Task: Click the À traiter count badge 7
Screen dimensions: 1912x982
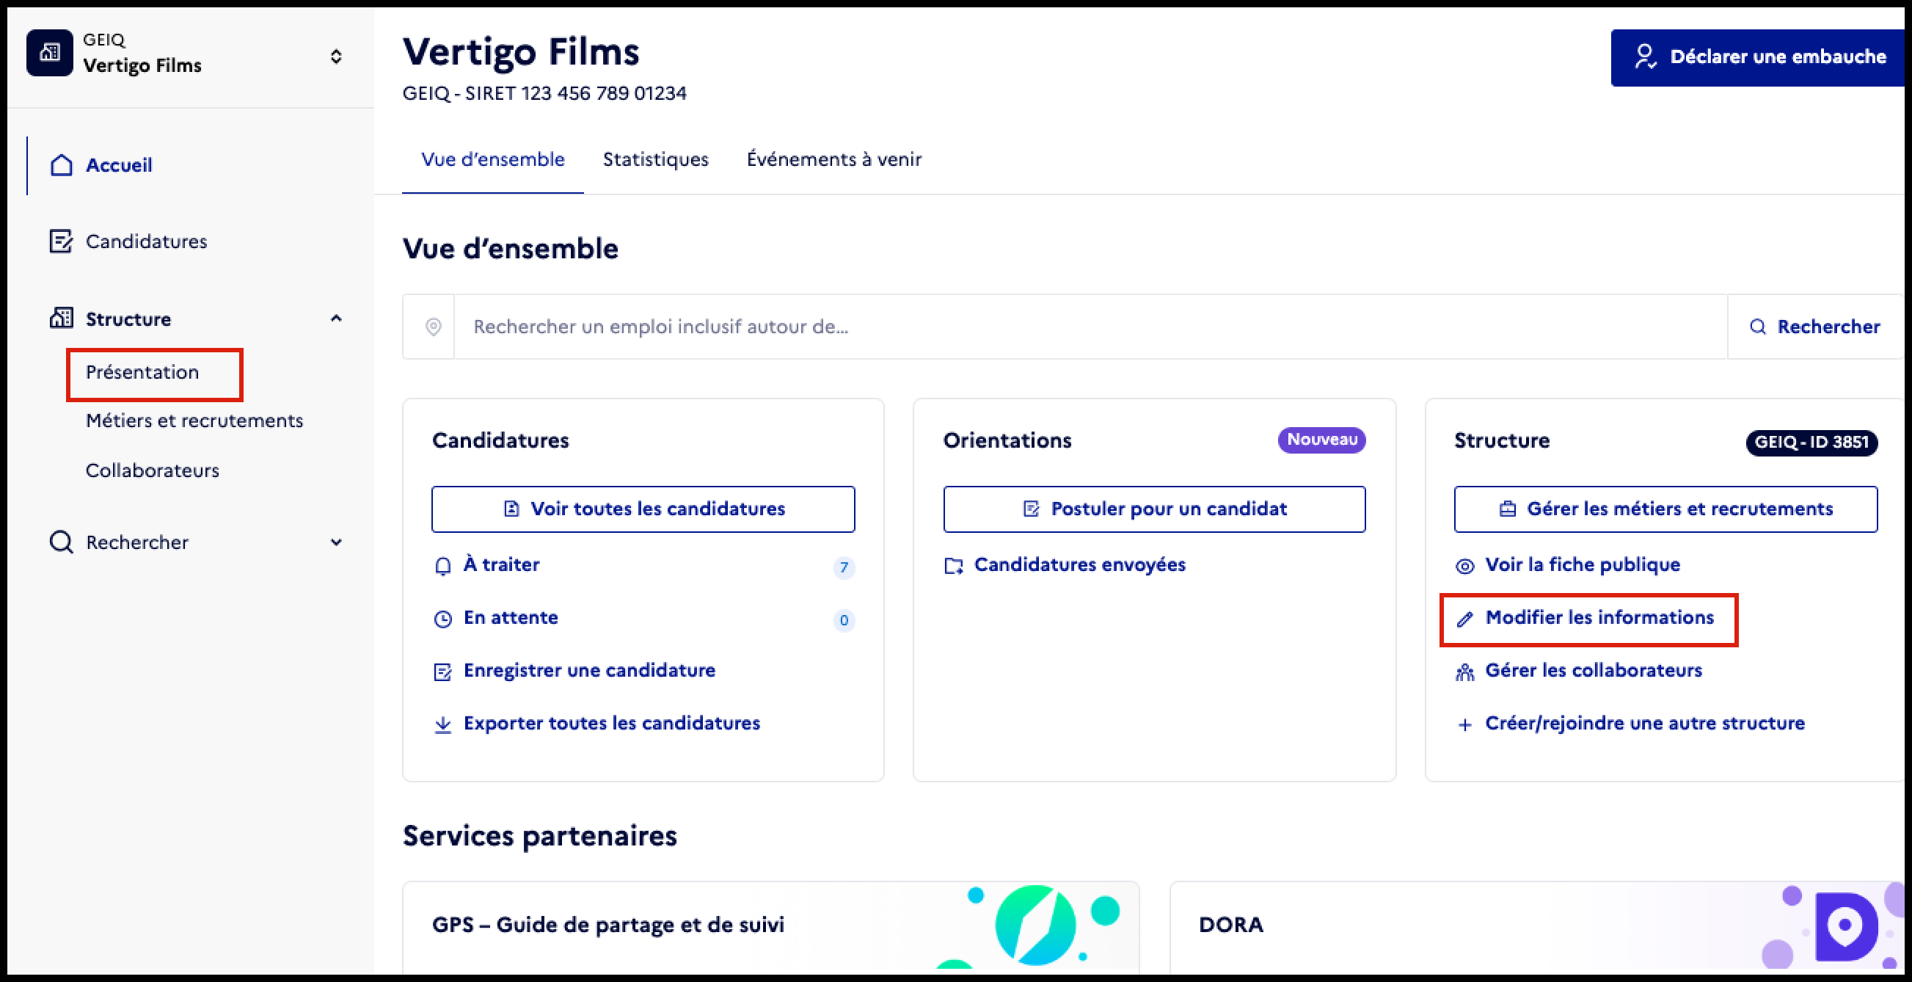Action: (844, 568)
